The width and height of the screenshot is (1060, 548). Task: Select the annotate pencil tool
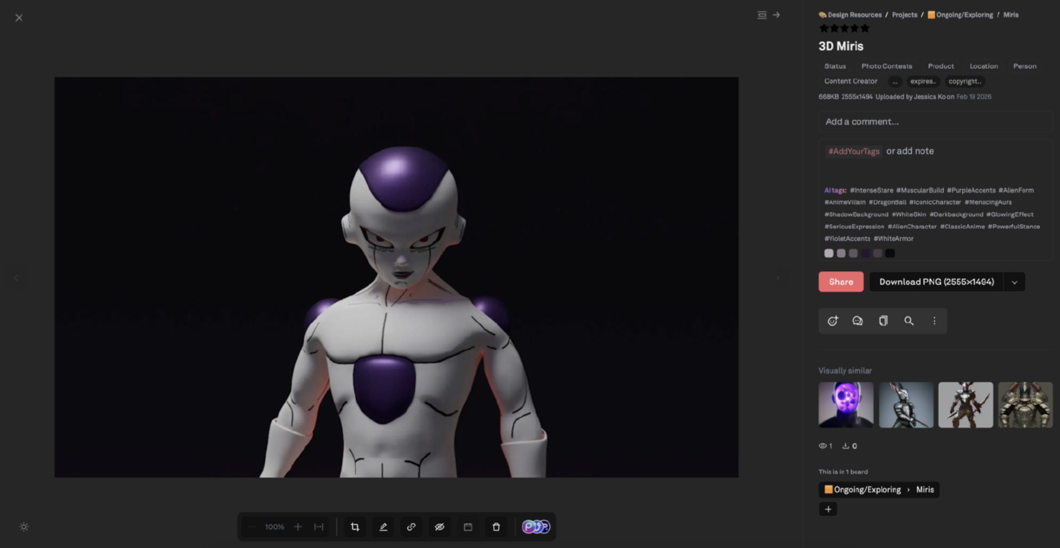click(383, 527)
